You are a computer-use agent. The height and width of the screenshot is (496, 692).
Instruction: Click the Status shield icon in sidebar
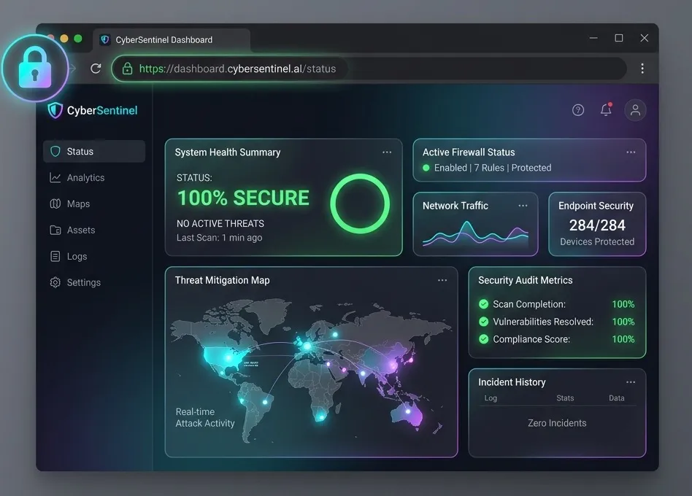point(55,151)
